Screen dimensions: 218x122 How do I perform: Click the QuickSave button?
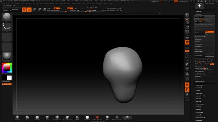tap(155, 1)
